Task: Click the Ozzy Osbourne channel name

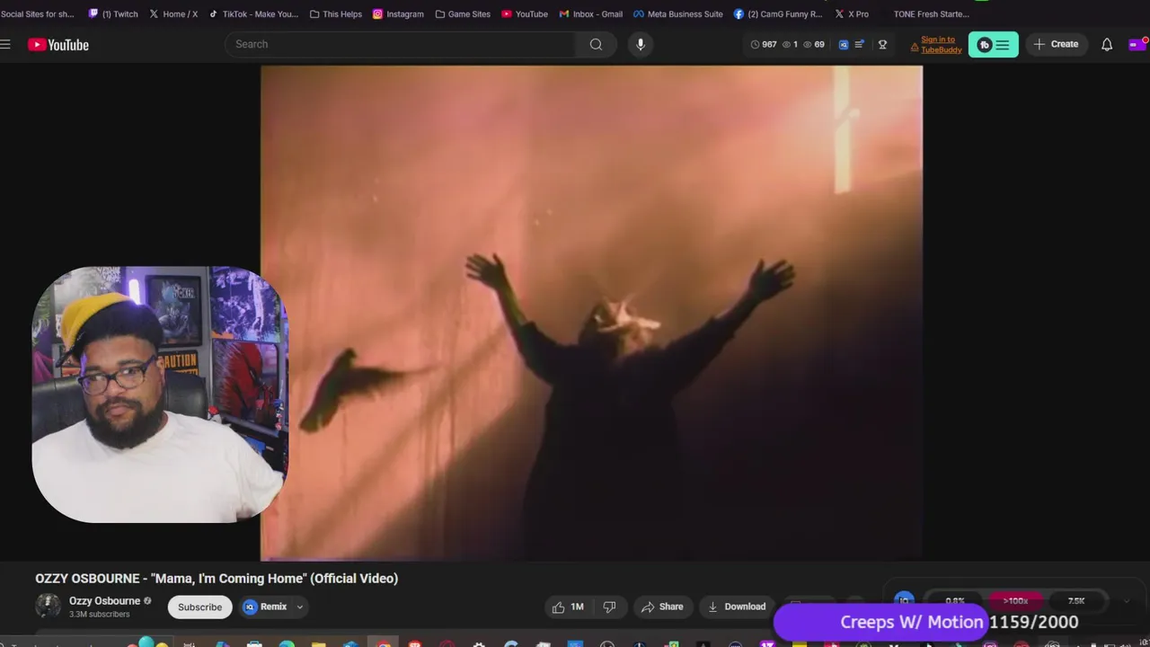Action: 104,601
